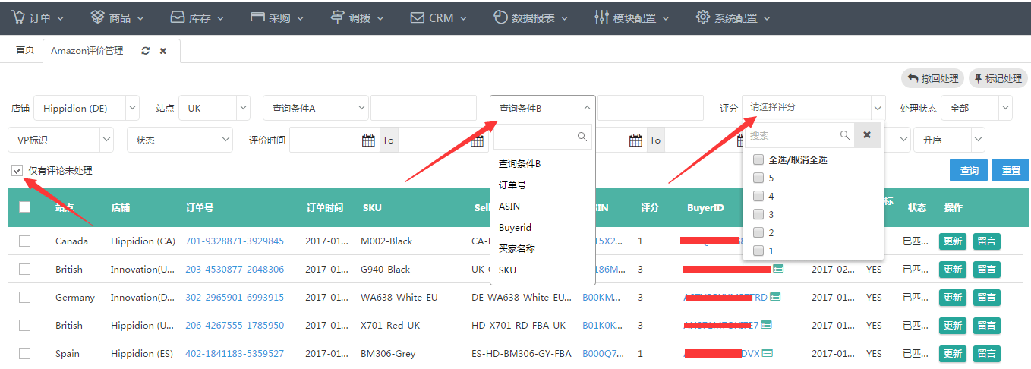Close the Amazon评价管理 tab
1031x369 pixels.
click(x=163, y=51)
